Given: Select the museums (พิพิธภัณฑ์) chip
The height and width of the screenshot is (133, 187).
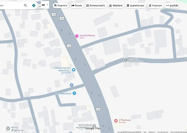Looking at the screenshot, I should pos(116,6).
